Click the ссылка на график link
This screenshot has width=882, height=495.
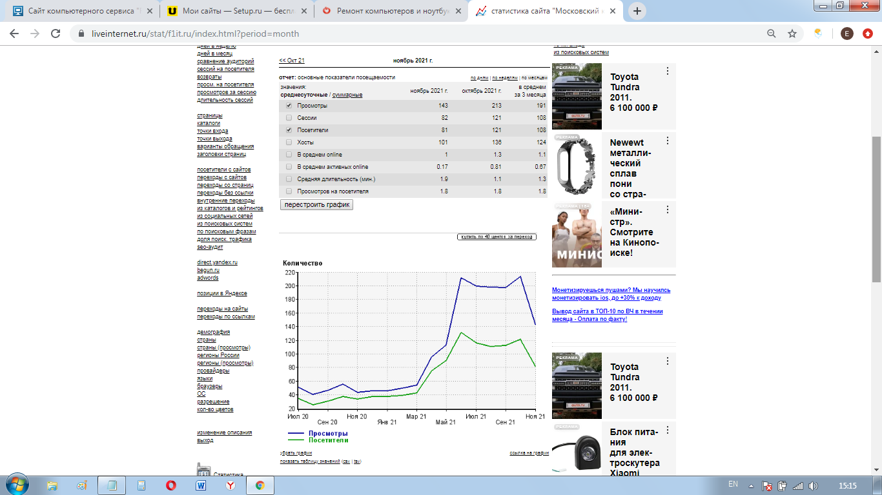(x=529, y=453)
